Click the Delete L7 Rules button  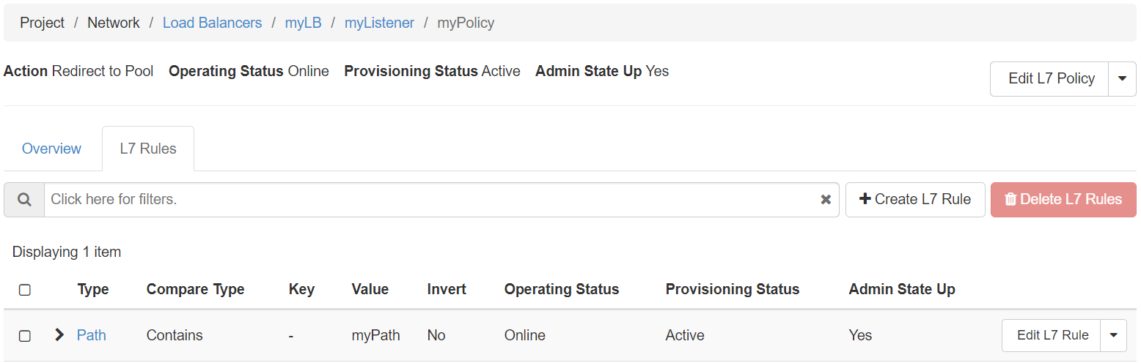pos(1063,200)
